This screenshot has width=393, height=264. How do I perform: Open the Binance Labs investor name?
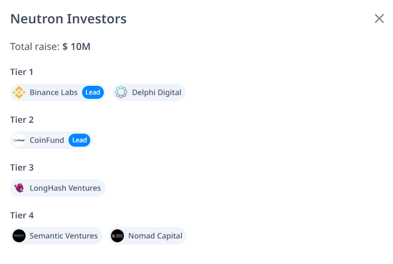[x=54, y=92]
